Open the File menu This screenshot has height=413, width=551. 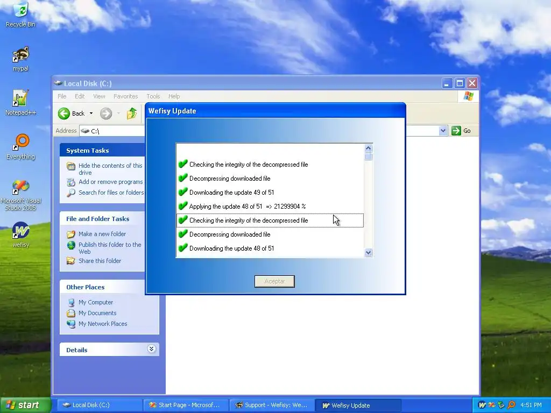(62, 96)
